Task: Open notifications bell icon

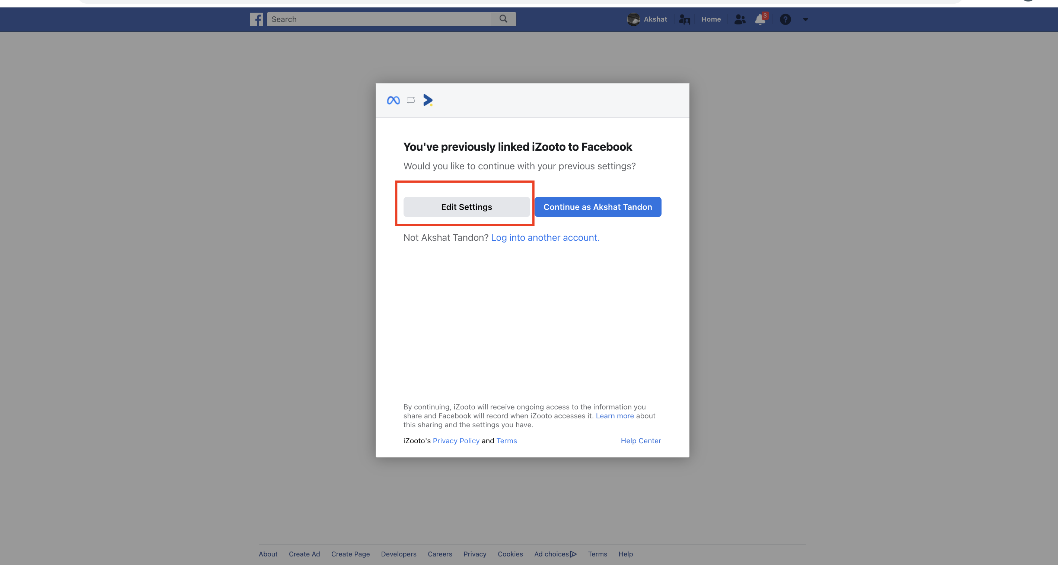Action: 760,19
